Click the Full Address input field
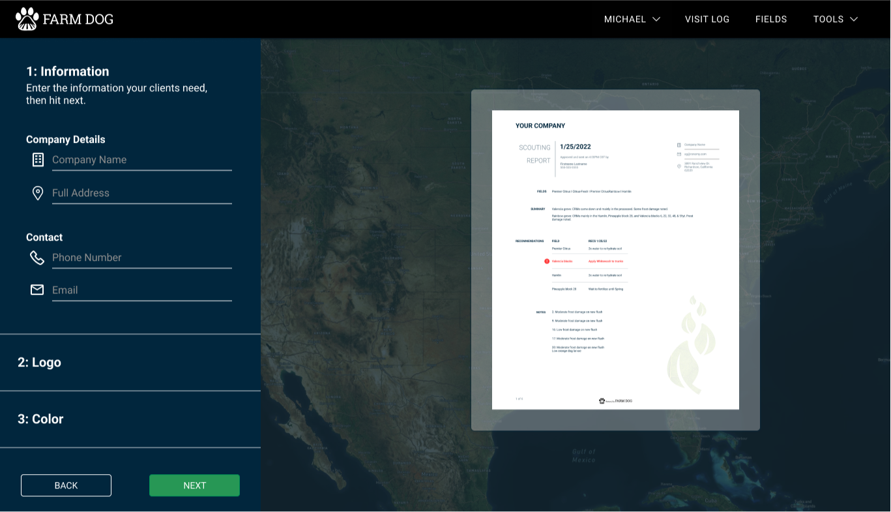Viewport: 891px width, 512px height. click(141, 193)
